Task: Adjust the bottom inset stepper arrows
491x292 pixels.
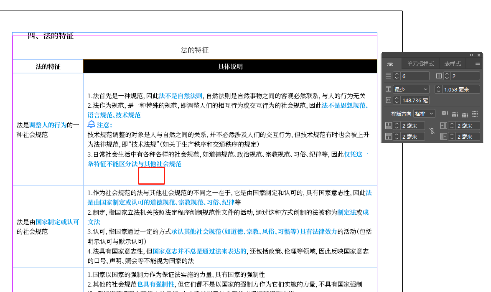Action: tap(397, 137)
